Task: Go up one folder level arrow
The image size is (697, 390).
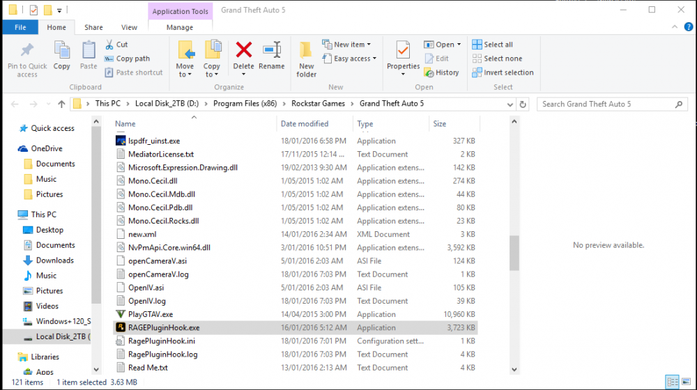Action: tap(61, 104)
